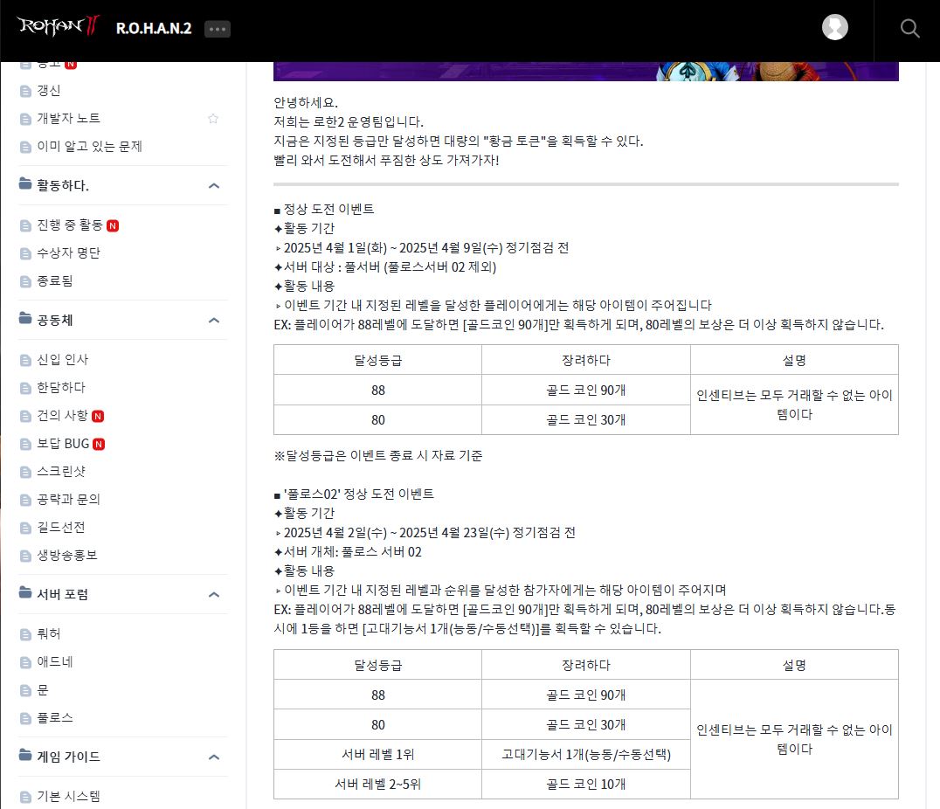
Task: Toggle favorite star beside 개발자 노트
Action: [x=213, y=119]
